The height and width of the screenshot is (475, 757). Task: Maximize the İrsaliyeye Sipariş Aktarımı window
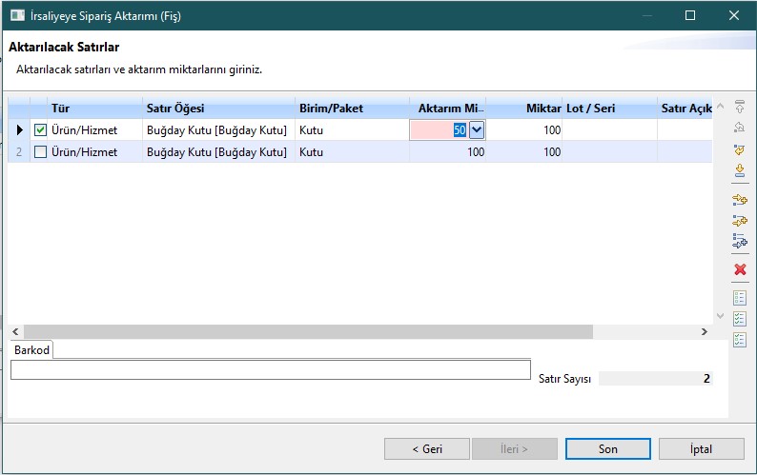[690, 15]
